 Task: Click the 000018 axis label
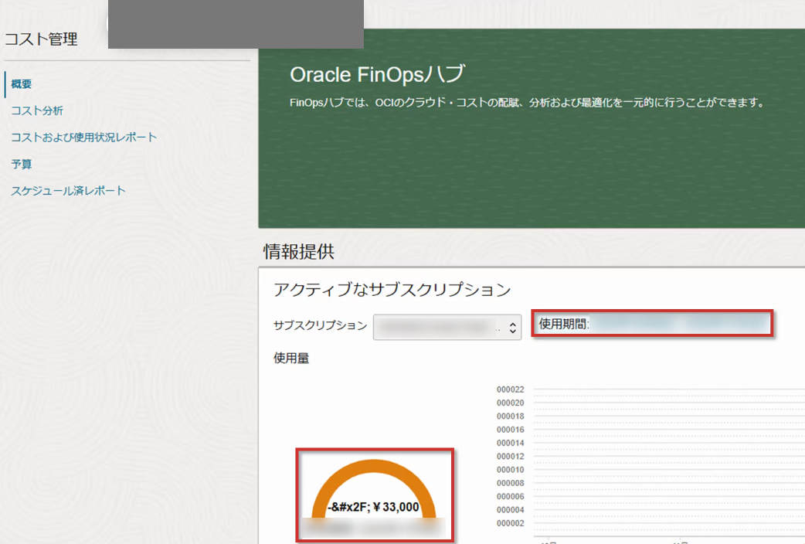coord(511,416)
